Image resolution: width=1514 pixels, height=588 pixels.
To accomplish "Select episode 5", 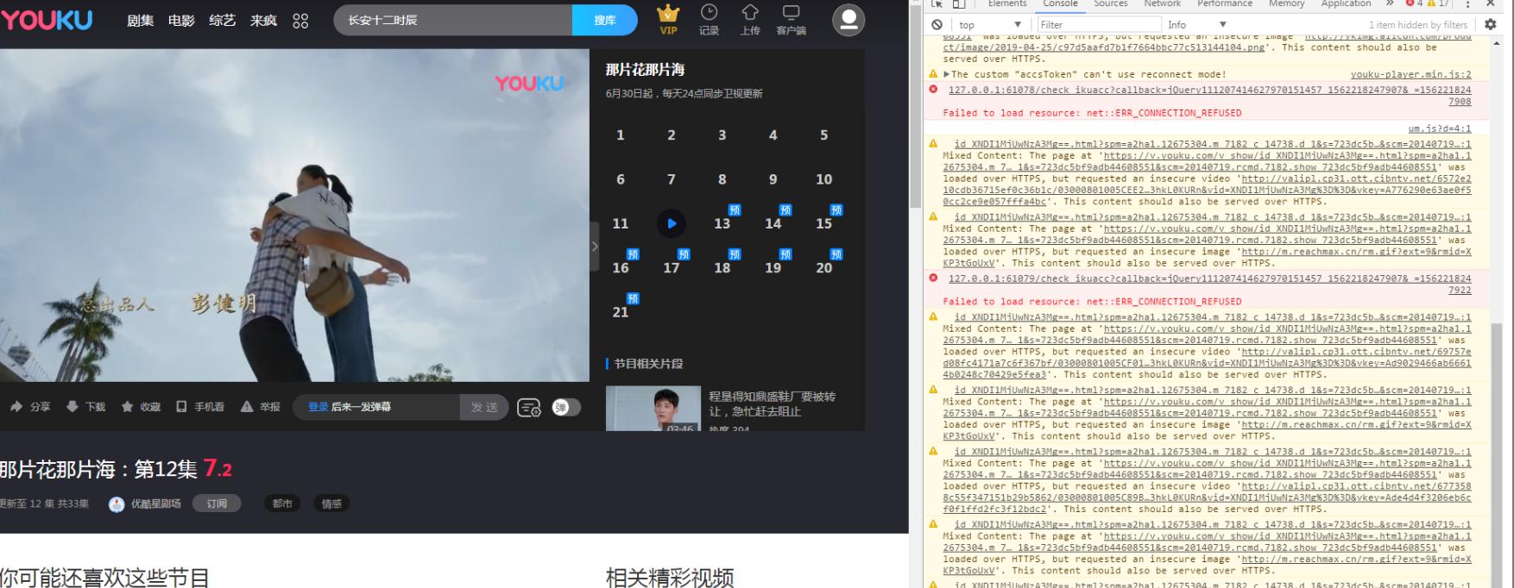I will (823, 135).
